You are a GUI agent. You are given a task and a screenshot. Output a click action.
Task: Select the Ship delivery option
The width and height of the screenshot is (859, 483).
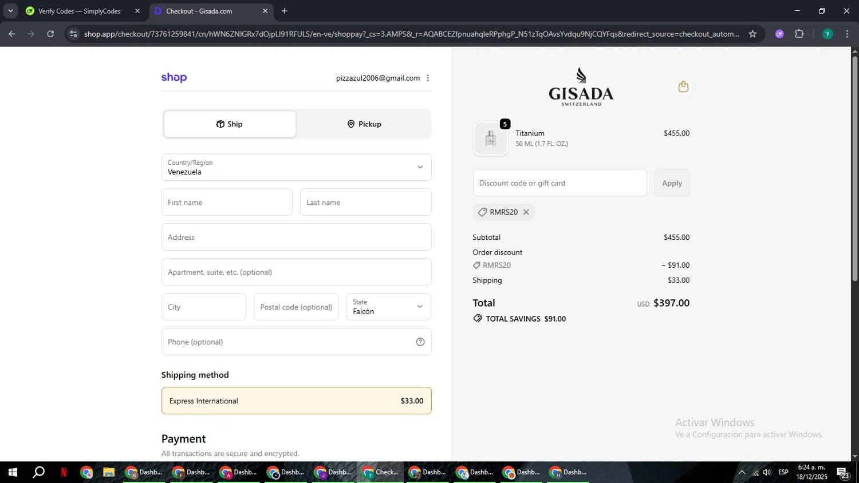(230, 124)
